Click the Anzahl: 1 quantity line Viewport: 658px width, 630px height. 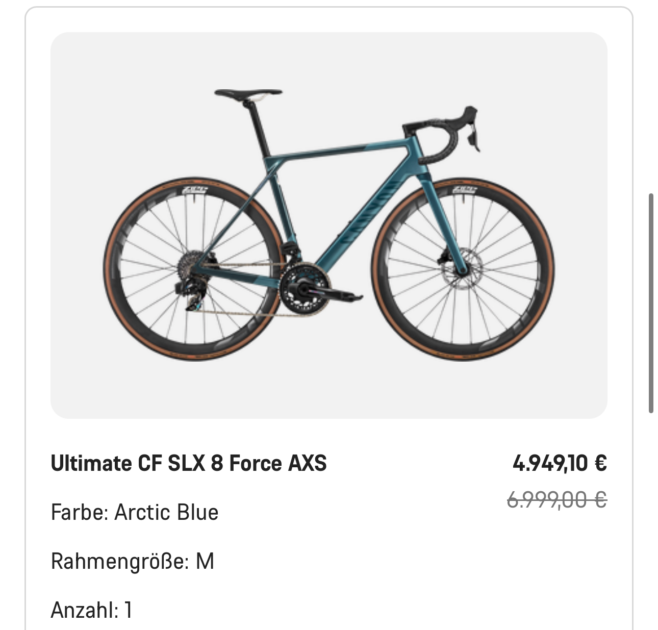pyautogui.click(x=92, y=610)
